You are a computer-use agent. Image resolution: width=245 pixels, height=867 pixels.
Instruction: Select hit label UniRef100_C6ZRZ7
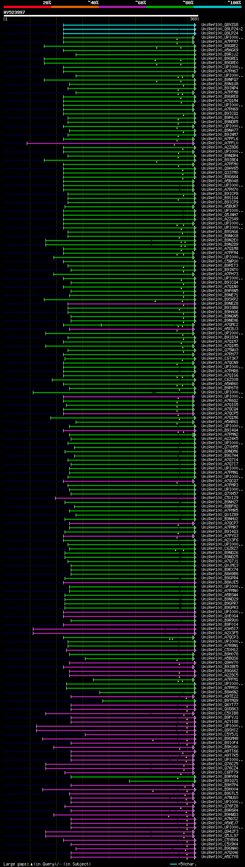tap(220, 549)
